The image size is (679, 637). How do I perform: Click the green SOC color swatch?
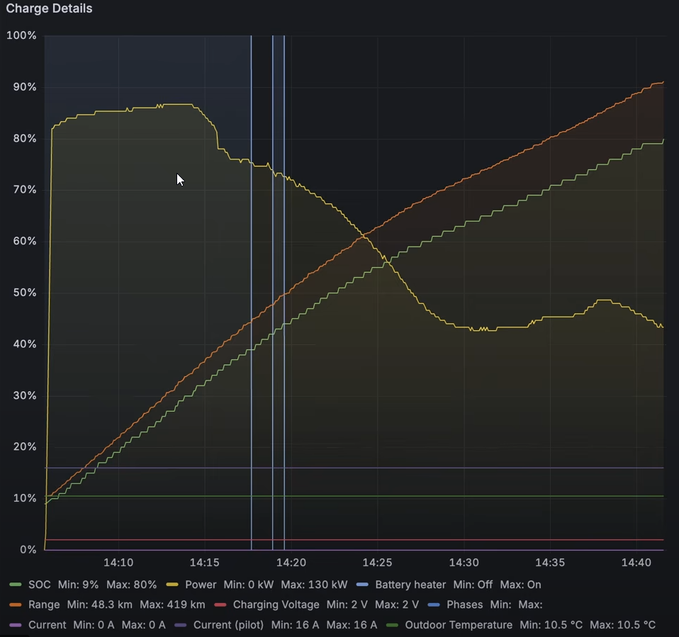click(16, 585)
